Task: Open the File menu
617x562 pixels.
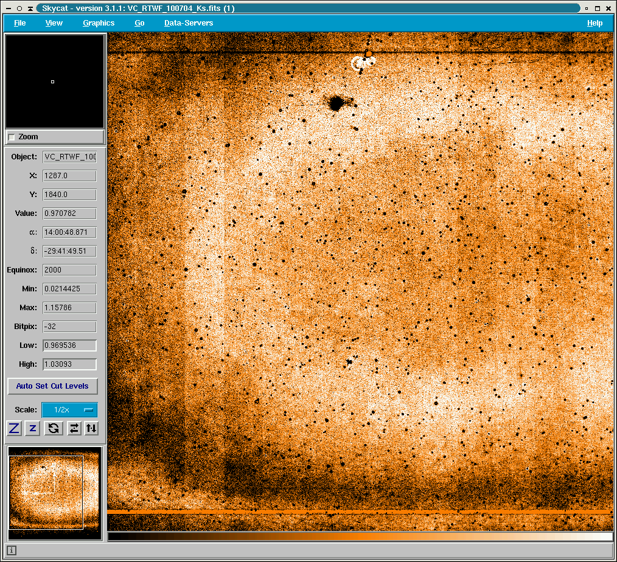Action: [20, 23]
